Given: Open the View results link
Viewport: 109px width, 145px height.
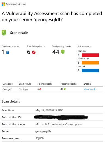Looking at the screenshot, I should tap(90, 89).
